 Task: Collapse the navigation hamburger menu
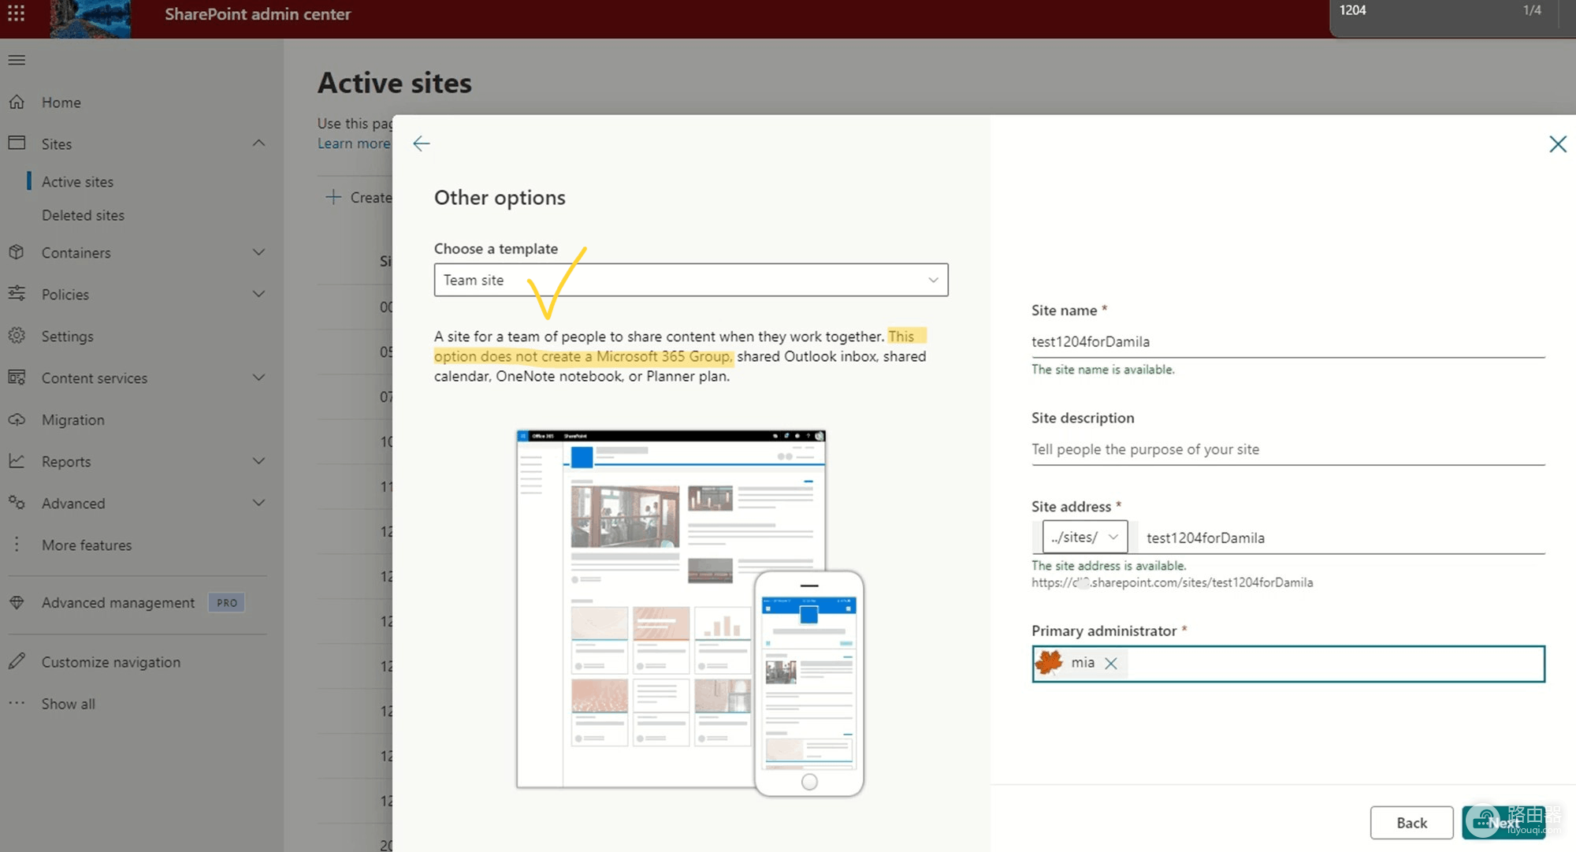pos(17,60)
